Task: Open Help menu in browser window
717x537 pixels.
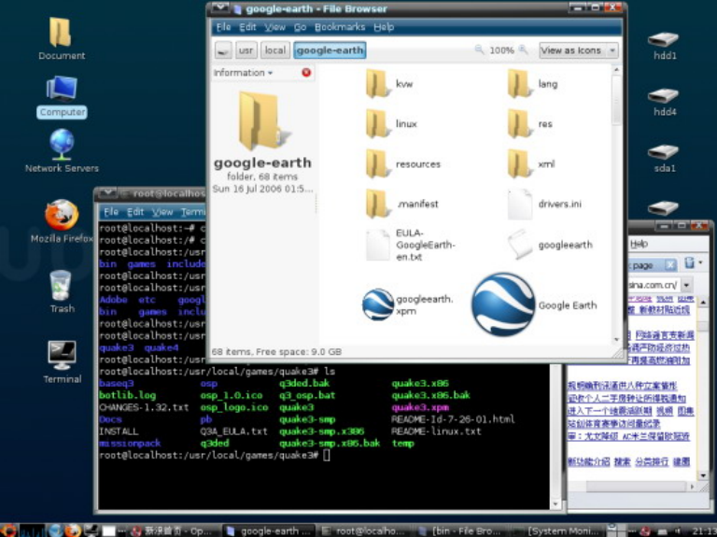Action: 639,244
